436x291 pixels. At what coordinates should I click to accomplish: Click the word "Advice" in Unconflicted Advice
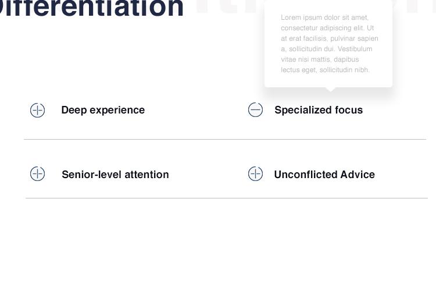pyautogui.click(x=358, y=175)
